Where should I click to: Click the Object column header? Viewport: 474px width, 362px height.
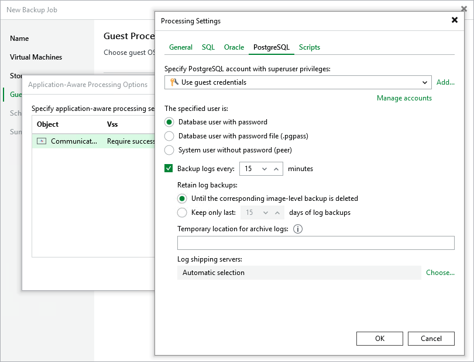(x=47, y=124)
